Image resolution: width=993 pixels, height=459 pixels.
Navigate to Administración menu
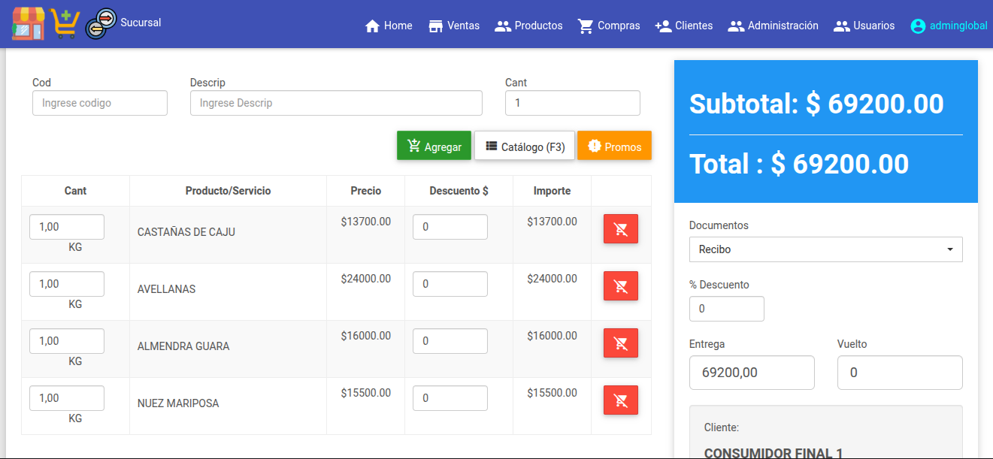(774, 26)
